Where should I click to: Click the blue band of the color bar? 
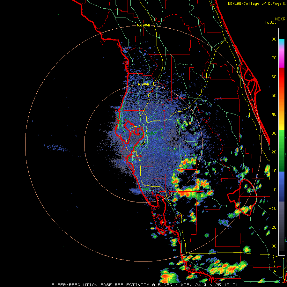(282, 186)
